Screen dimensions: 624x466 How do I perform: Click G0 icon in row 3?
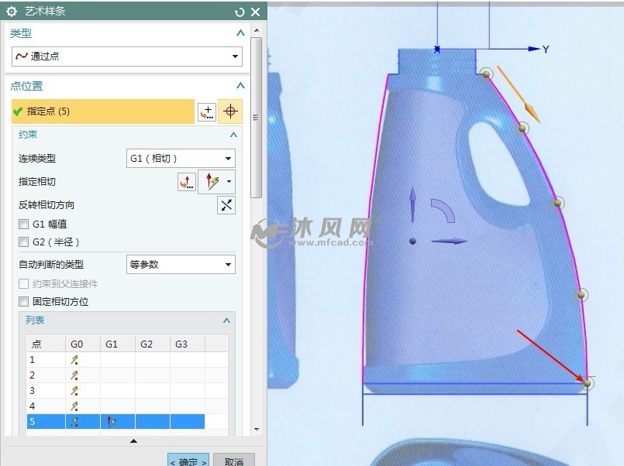click(x=74, y=391)
